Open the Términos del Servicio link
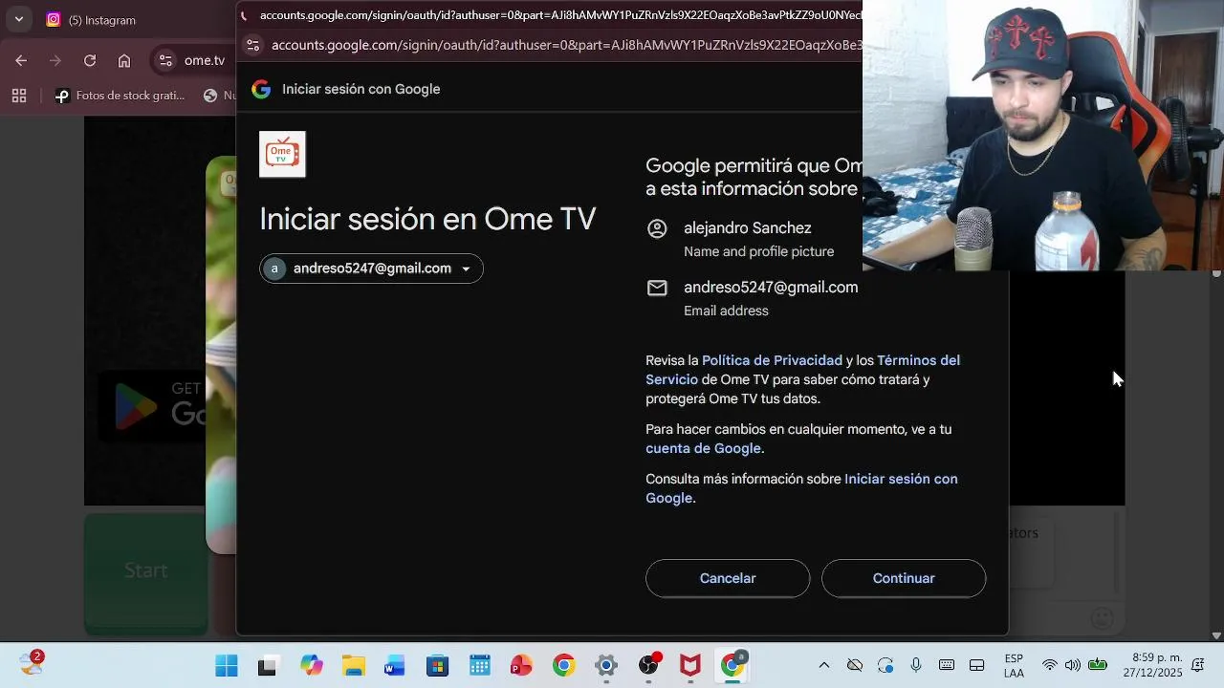Screen dimensions: 1224x688 coord(802,370)
